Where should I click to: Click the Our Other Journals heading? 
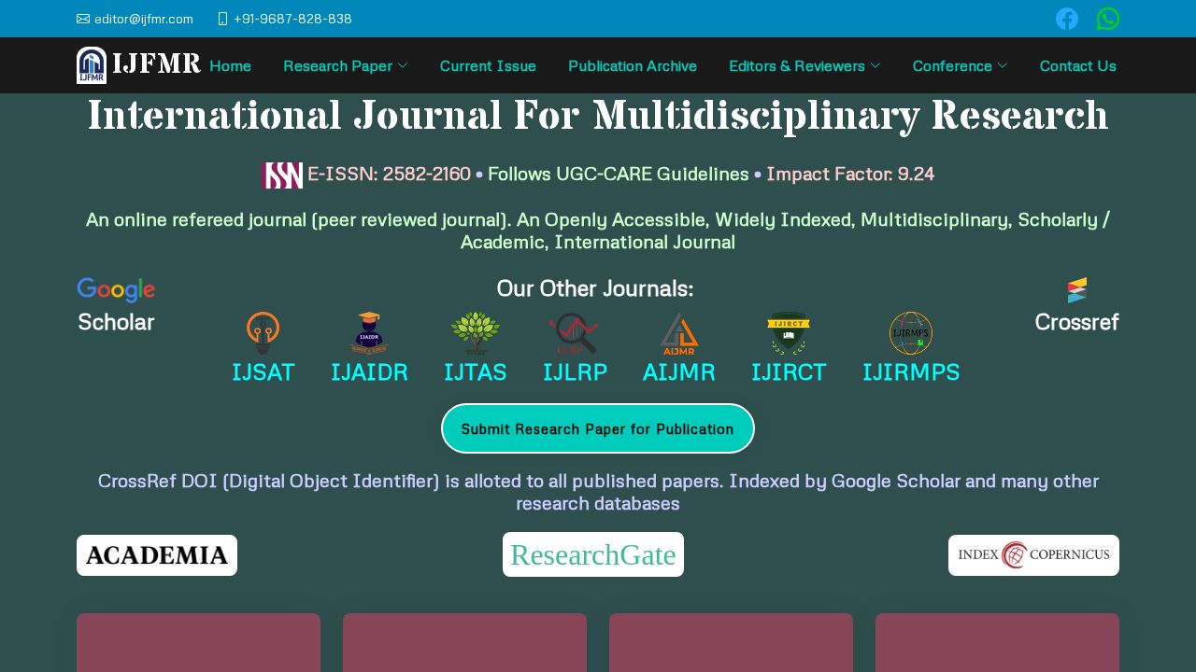point(595,288)
